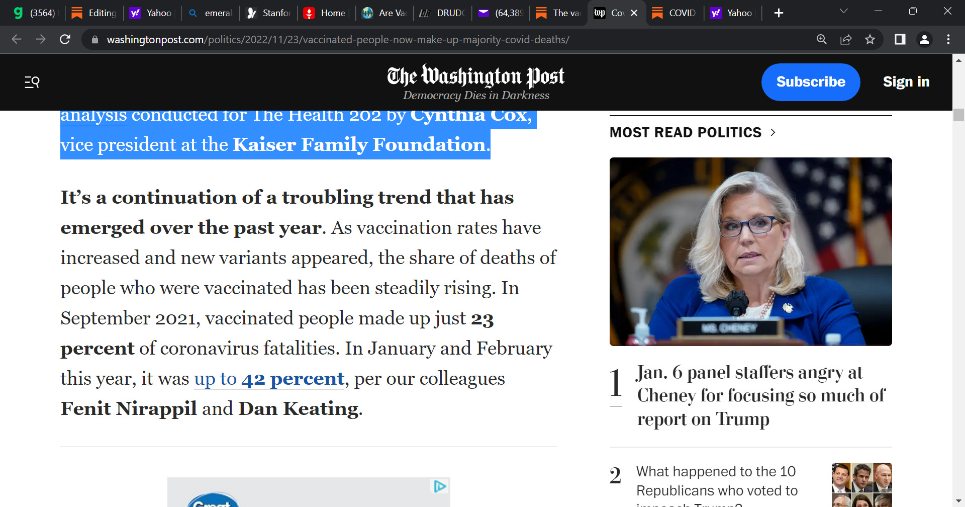Click the browser reload page icon

pos(65,39)
